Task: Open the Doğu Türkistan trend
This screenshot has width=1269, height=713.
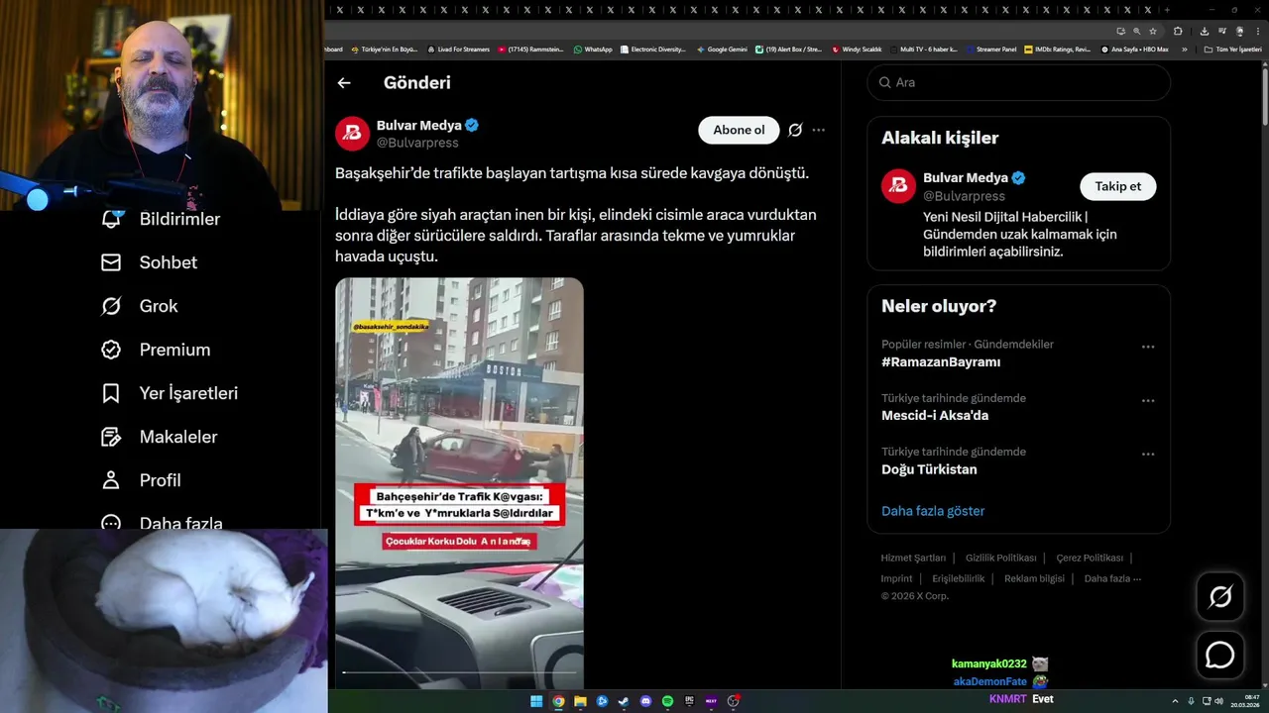Action: tap(929, 469)
